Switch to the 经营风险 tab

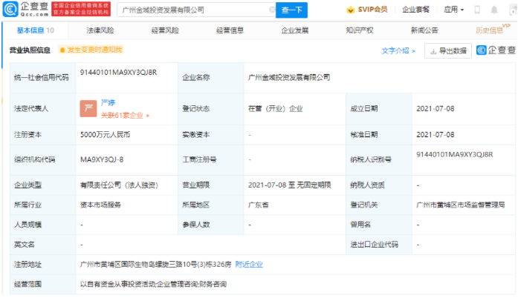[x=165, y=30]
